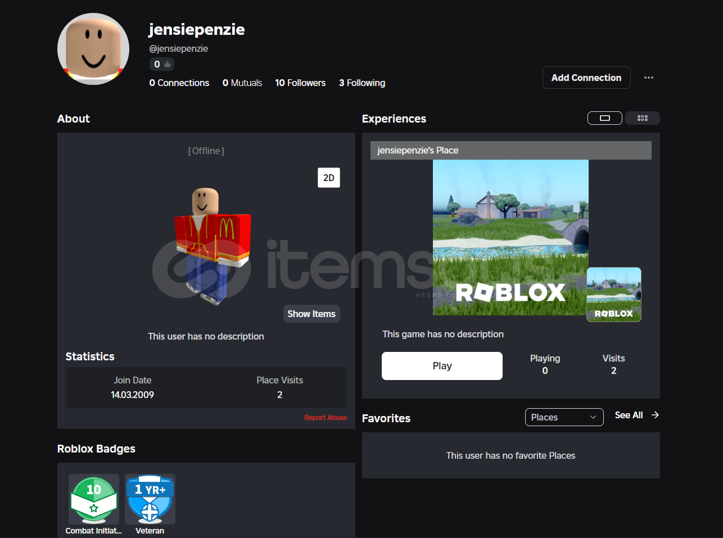Click the Report Abuse link
Image resolution: width=723 pixels, height=538 pixels.
tap(326, 418)
